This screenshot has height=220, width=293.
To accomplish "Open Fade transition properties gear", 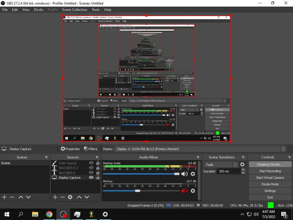I will (242, 164).
